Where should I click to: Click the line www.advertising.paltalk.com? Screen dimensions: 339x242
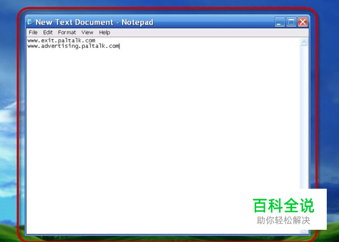coord(73,46)
